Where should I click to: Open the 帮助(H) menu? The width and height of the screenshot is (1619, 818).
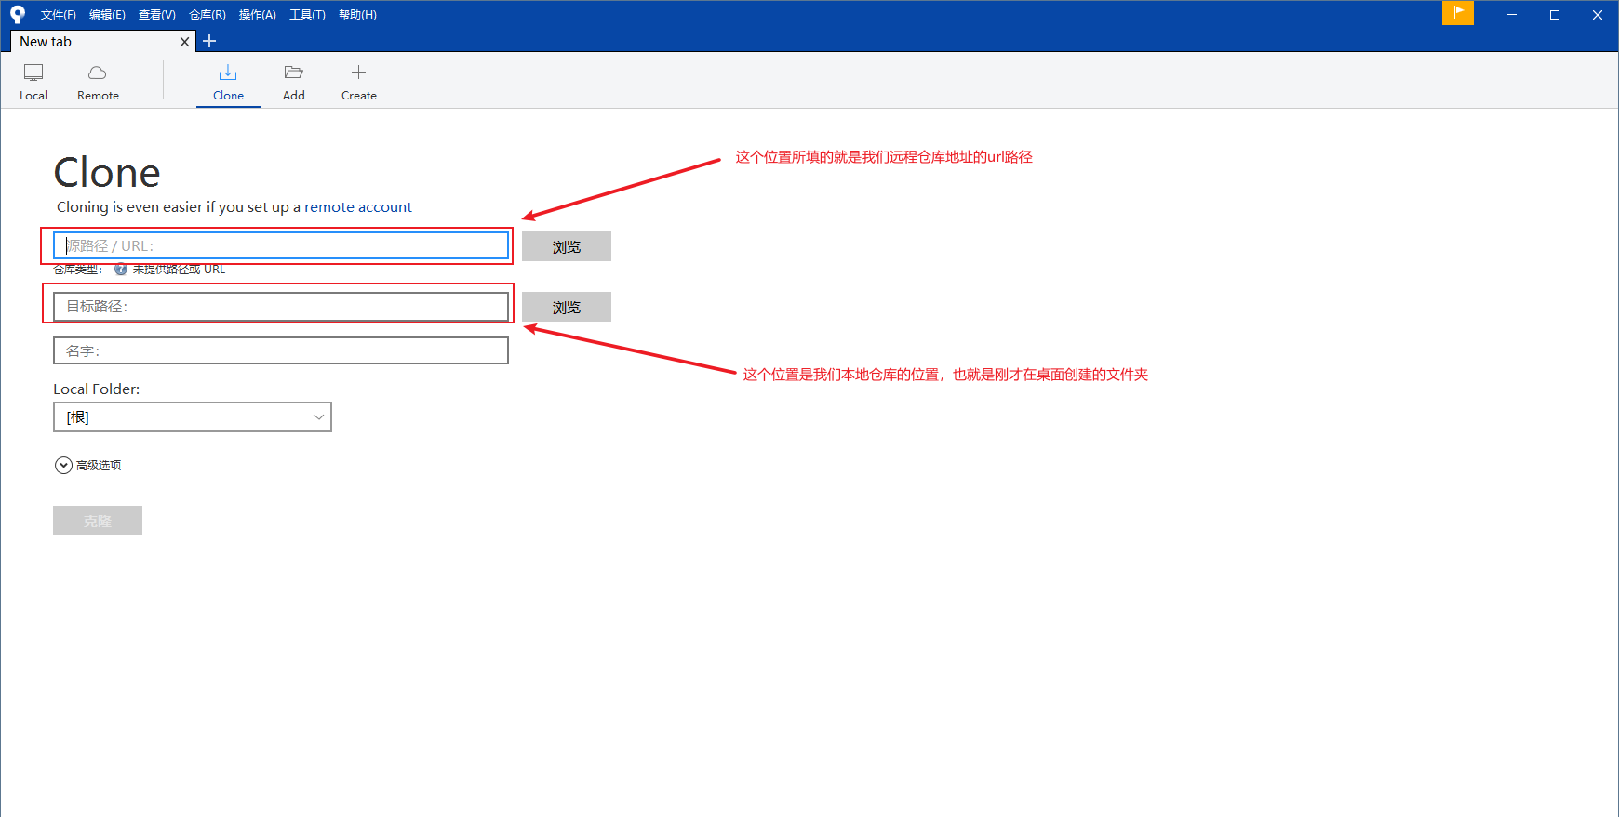357,15
